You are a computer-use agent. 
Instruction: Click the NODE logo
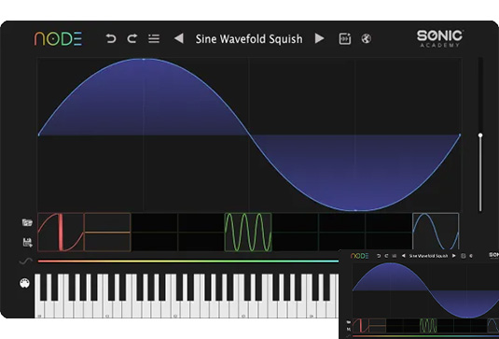[x=58, y=38]
